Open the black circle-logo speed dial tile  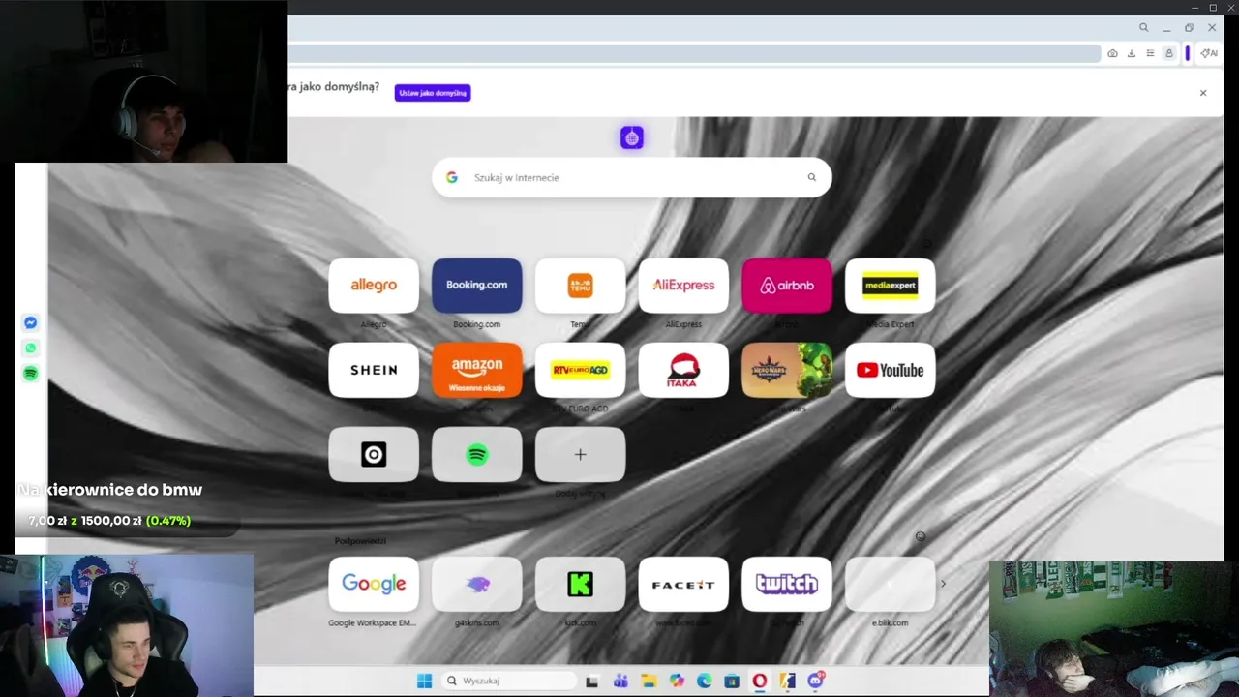pyautogui.click(x=374, y=454)
